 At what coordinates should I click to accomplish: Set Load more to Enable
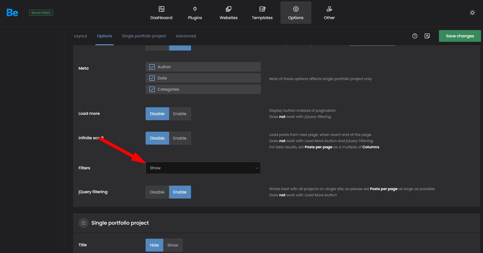coord(180,114)
